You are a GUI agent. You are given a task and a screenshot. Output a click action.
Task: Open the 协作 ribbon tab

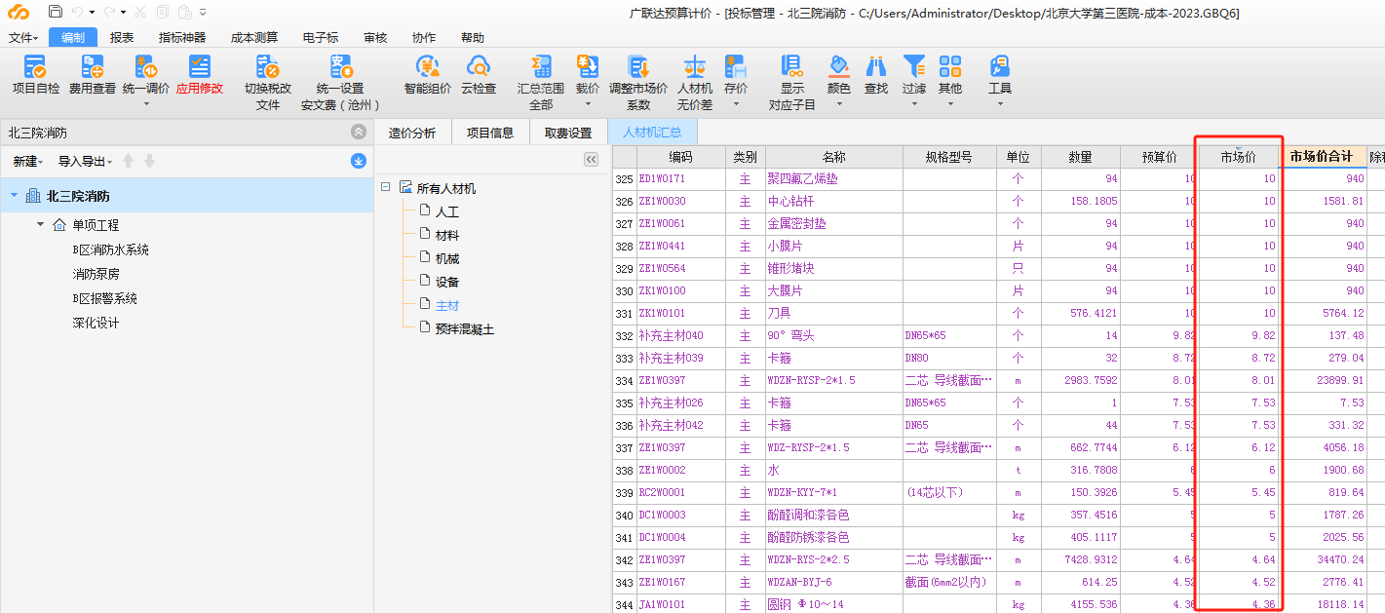[x=424, y=38]
